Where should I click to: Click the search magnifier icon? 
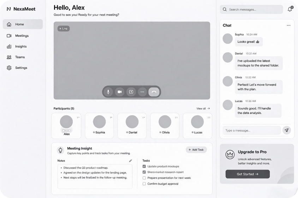tap(225, 9)
